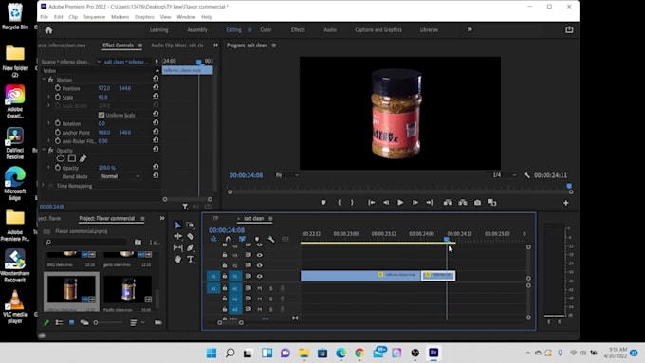The image size is (645, 363).
Task: Expand Scale property
Action: 49,97
